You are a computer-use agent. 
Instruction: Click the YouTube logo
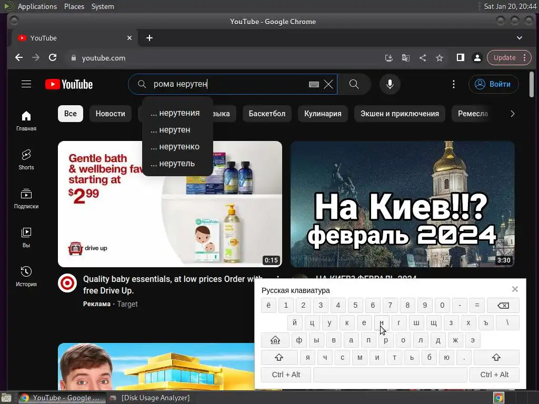69,85
